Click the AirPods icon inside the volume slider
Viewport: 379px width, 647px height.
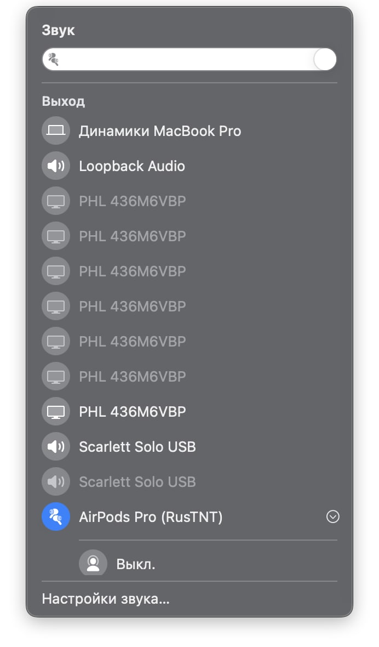point(54,59)
